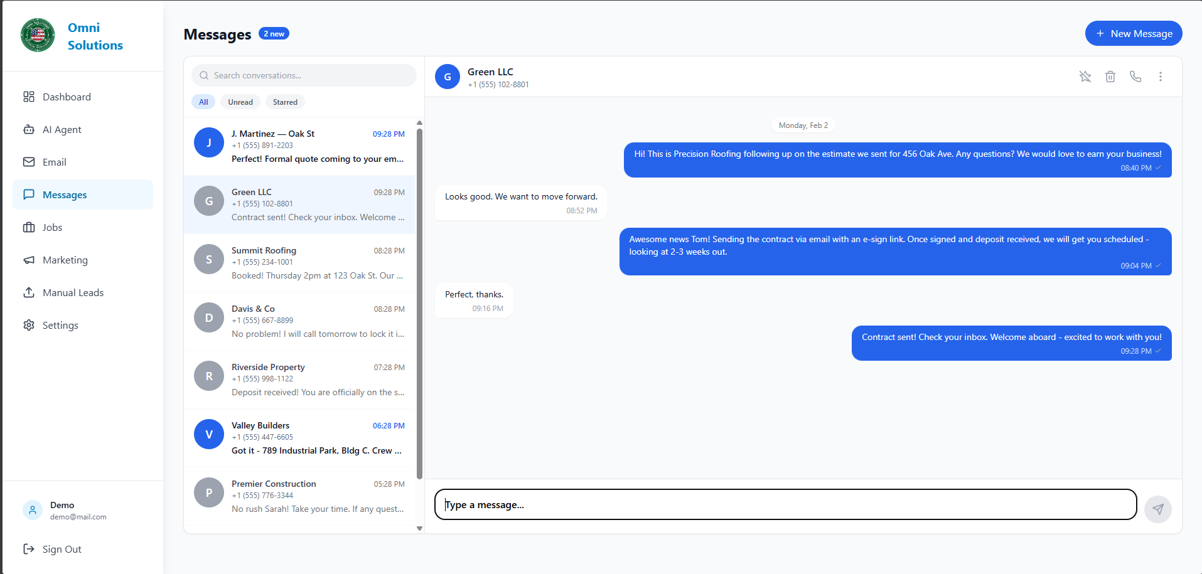1202x574 pixels.
Task: Click the Search conversations field
Action: [x=304, y=75]
